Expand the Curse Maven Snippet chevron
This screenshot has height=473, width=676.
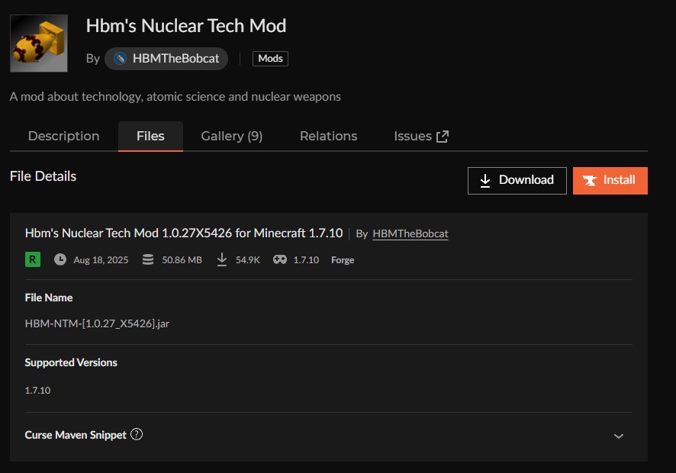coord(619,436)
